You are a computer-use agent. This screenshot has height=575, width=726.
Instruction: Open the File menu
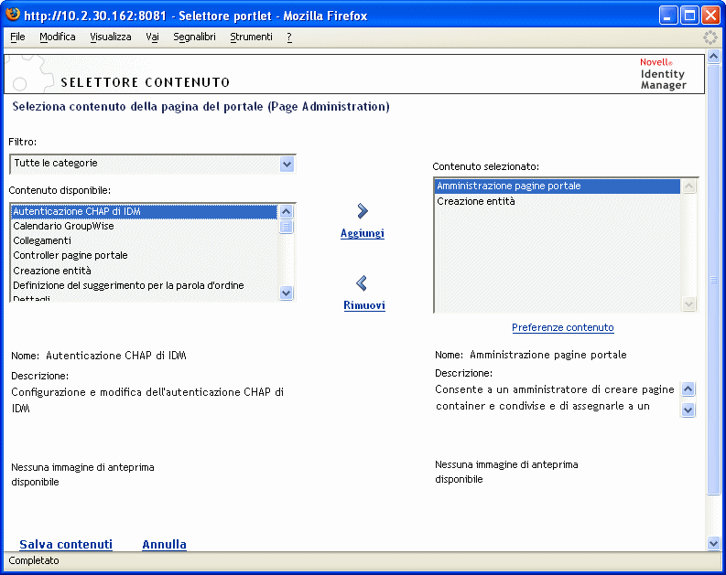click(x=17, y=37)
